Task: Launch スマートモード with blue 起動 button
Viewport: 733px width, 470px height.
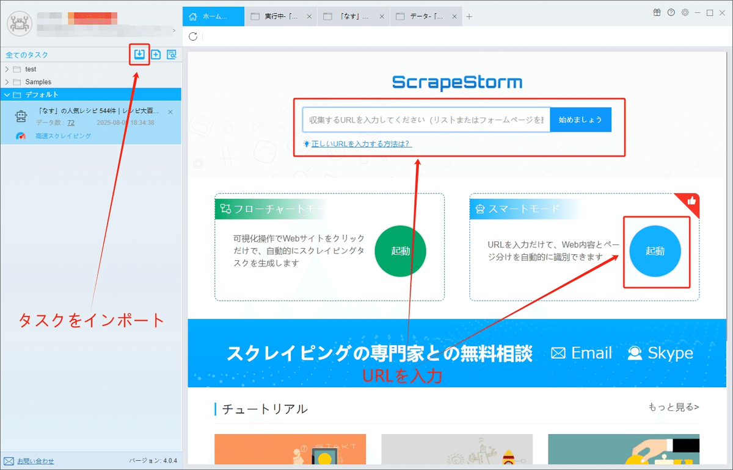Action: [655, 251]
